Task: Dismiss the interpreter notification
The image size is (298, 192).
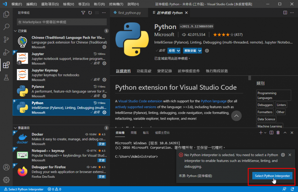Action: [290, 155]
